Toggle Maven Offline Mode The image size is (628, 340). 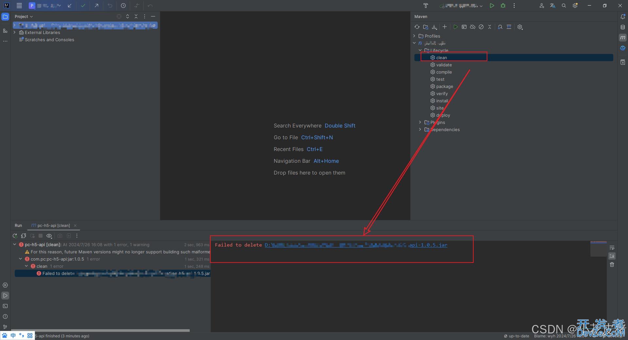(x=473, y=27)
